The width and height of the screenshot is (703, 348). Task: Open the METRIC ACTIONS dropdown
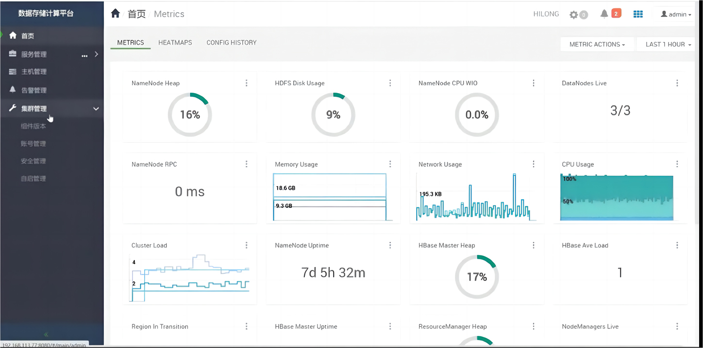tap(597, 44)
